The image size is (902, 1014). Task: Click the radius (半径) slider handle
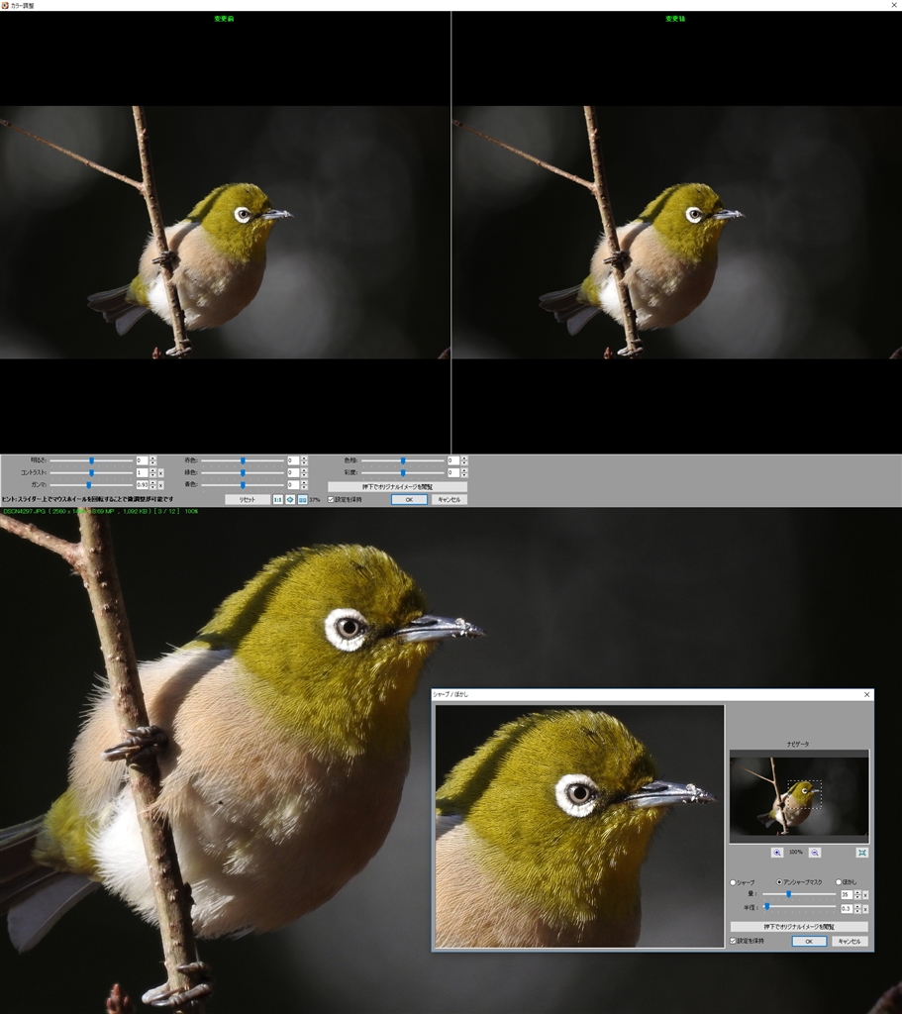[x=767, y=907]
